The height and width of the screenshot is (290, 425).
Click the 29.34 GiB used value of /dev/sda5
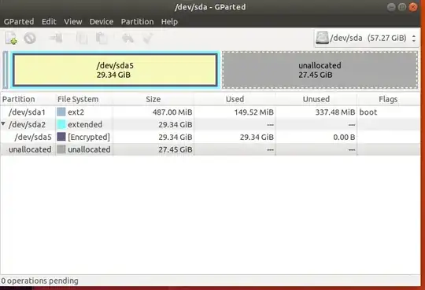pos(257,137)
